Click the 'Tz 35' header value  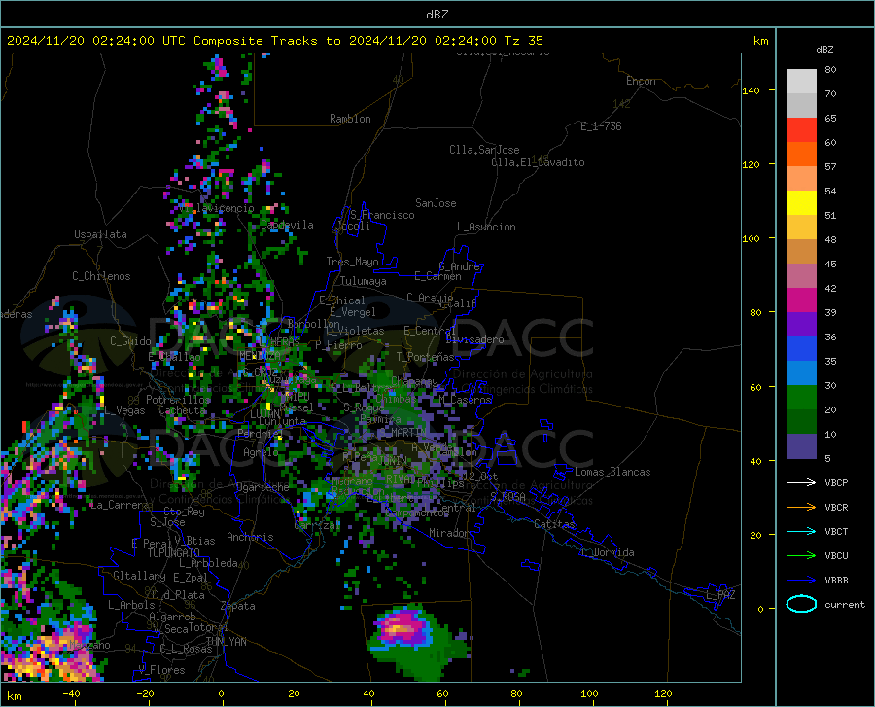click(x=523, y=41)
